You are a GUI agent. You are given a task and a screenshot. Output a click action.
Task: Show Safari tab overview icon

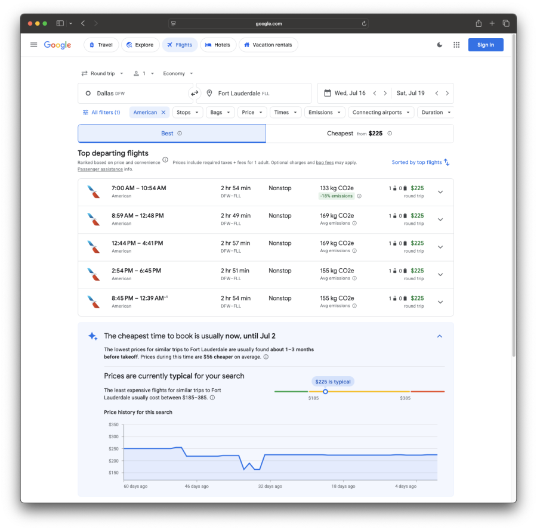[x=506, y=23]
